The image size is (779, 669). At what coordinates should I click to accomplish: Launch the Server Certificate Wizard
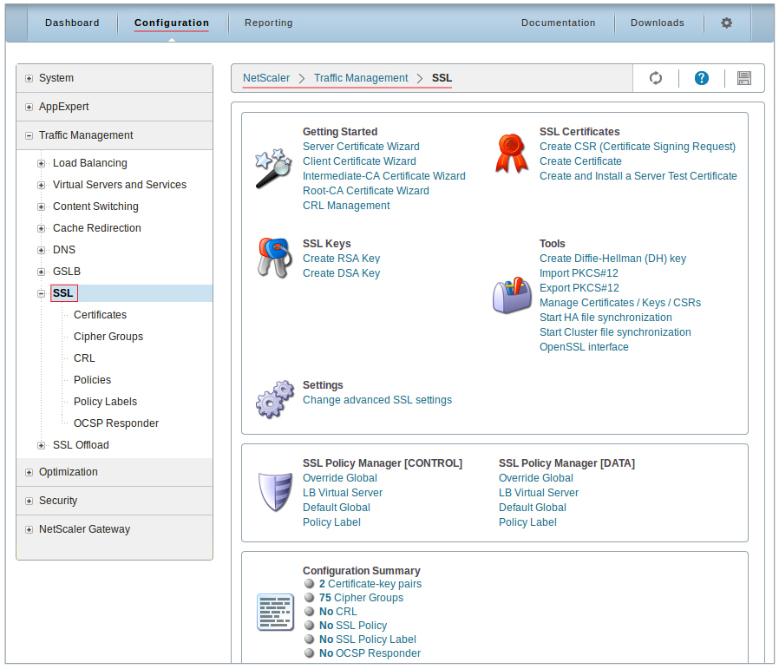(361, 147)
